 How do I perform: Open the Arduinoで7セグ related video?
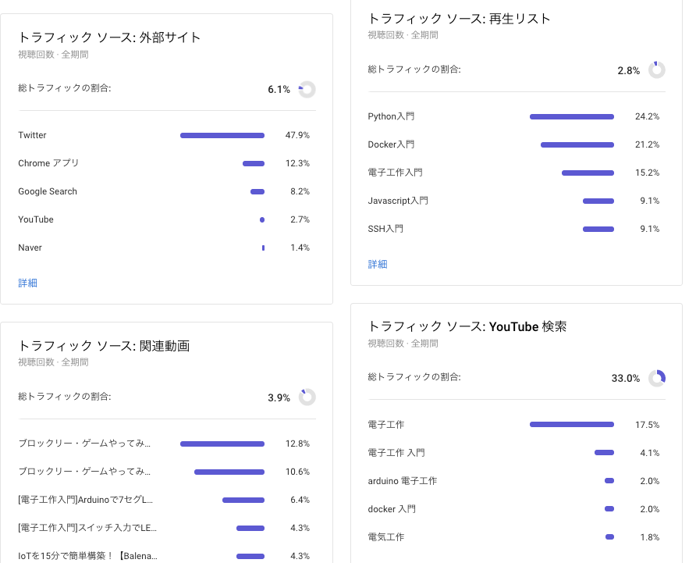pyautogui.click(x=86, y=500)
